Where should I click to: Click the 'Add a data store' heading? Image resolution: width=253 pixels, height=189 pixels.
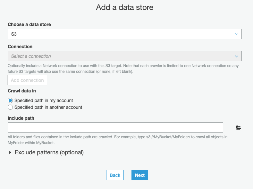(125, 7)
